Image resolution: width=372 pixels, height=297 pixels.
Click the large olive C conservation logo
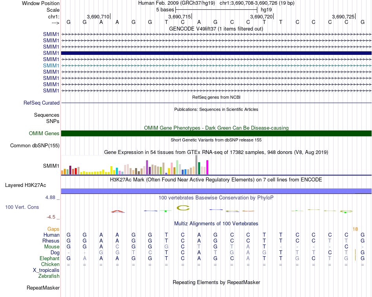183,208
